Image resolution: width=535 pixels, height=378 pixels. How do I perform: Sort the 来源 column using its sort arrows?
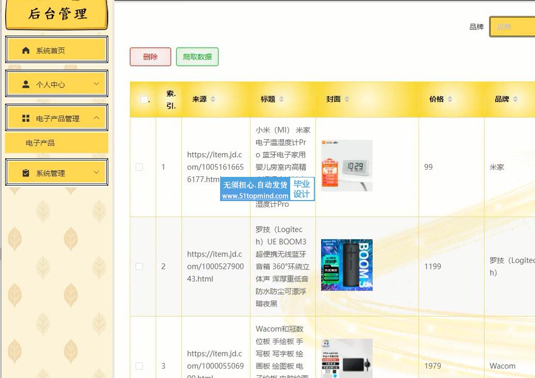(x=213, y=99)
